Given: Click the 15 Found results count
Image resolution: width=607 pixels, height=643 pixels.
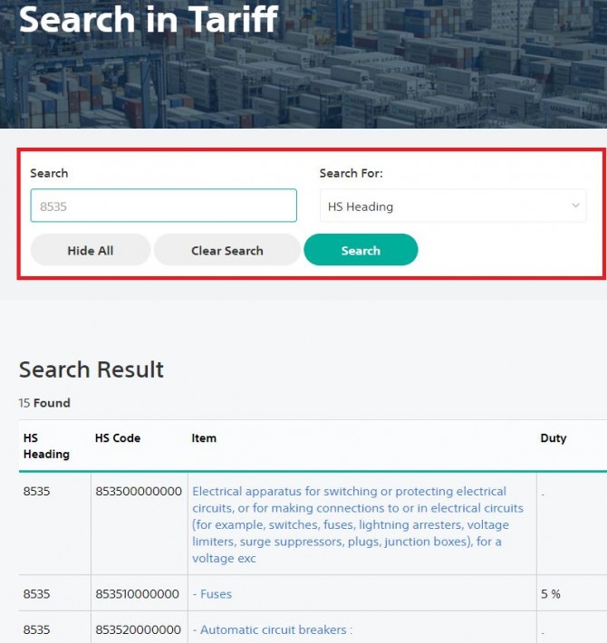Looking at the screenshot, I should click(44, 403).
